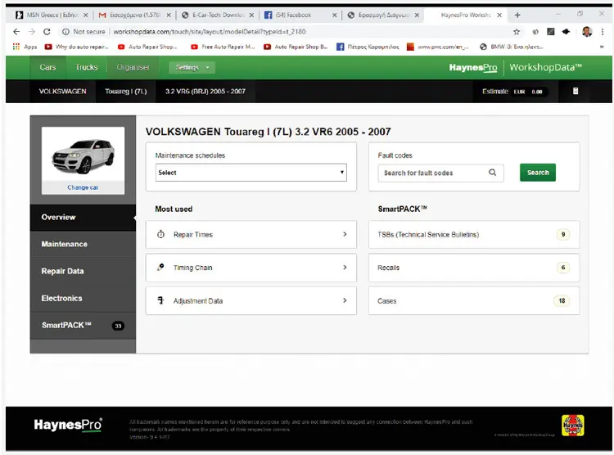This screenshot has height=455, width=614.
Task: Expand Repair Times chevron arrow
Action: (345, 234)
